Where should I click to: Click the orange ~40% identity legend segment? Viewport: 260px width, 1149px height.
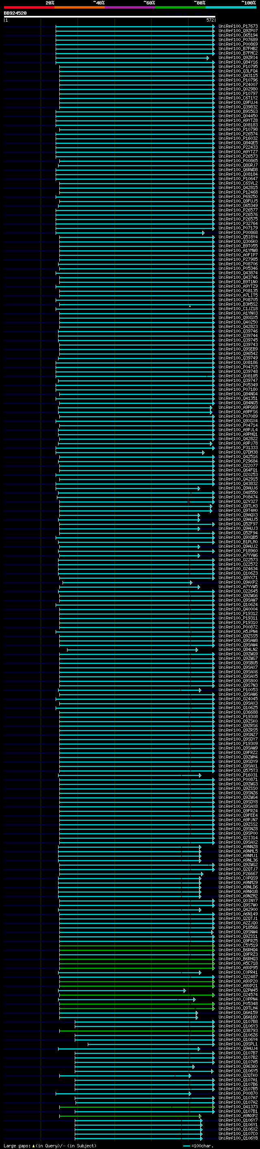pyautogui.click(x=80, y=8)
